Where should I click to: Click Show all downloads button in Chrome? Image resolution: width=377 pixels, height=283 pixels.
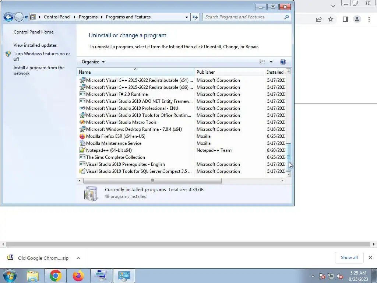point(349,258)
